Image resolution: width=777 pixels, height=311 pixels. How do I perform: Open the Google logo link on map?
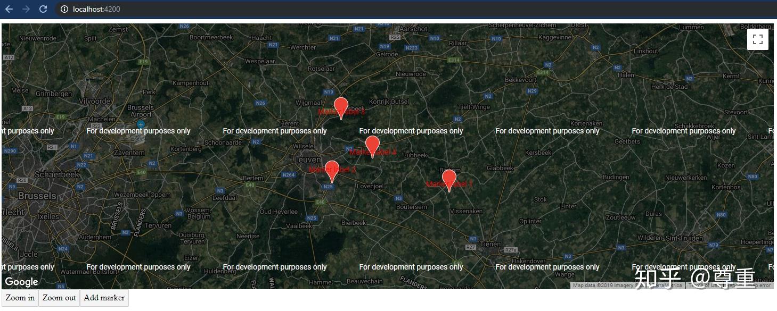[x=21, y=282]
